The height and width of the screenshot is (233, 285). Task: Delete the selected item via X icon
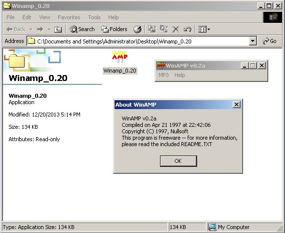175,29
